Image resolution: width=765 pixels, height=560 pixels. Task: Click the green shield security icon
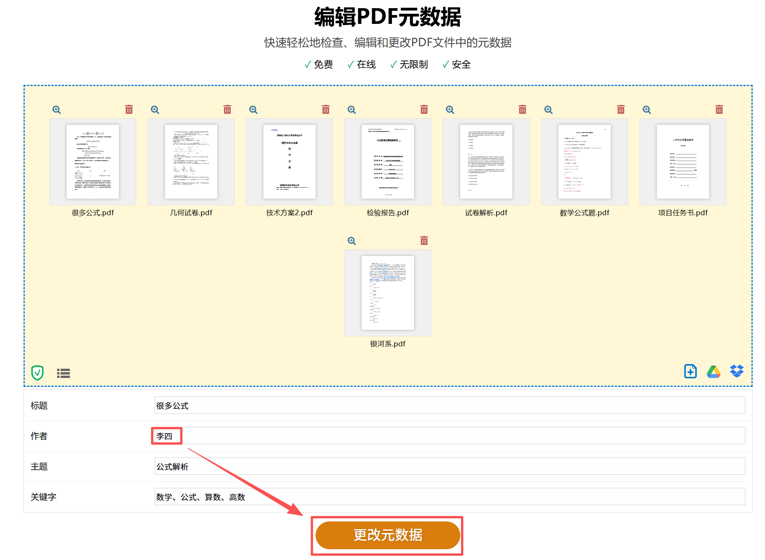click(x=37, y=373)
